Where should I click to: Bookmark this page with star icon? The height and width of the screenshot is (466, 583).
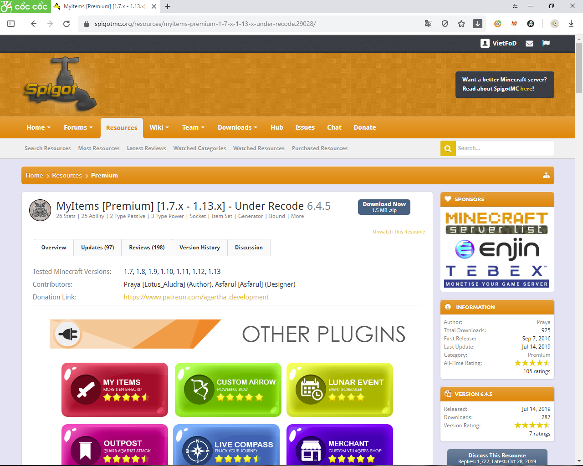coord(461,24)
